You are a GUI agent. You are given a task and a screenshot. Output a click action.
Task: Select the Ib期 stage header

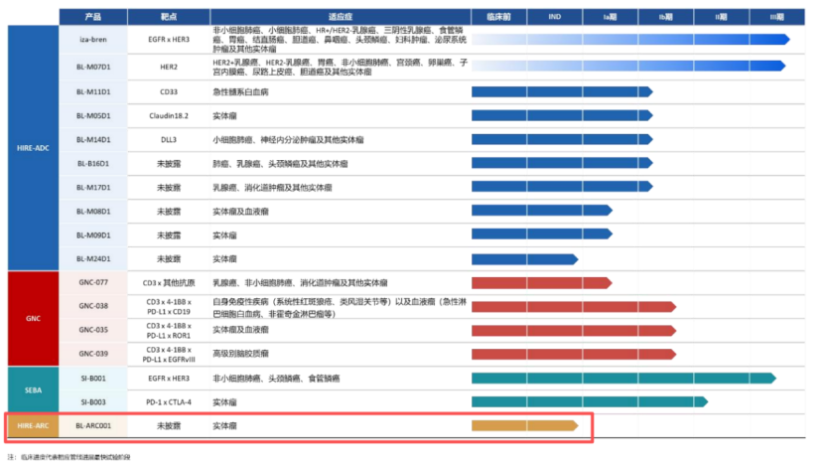[x=666, y=17]
